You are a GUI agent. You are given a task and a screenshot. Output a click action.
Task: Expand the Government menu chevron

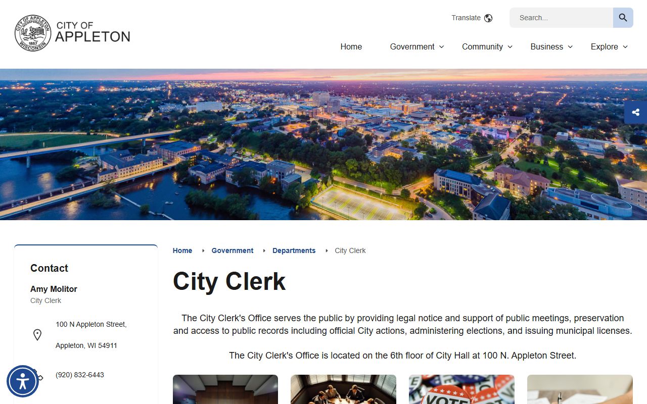441,46
